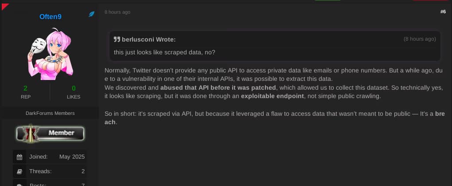Click the Threads count value 2
Viewport: 452px width, 186px height.
tap(83, 171)
